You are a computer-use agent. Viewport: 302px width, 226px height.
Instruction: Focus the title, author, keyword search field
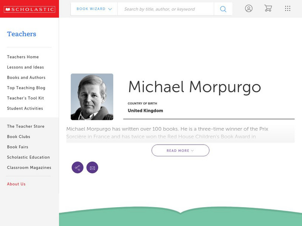click(166, 9)
